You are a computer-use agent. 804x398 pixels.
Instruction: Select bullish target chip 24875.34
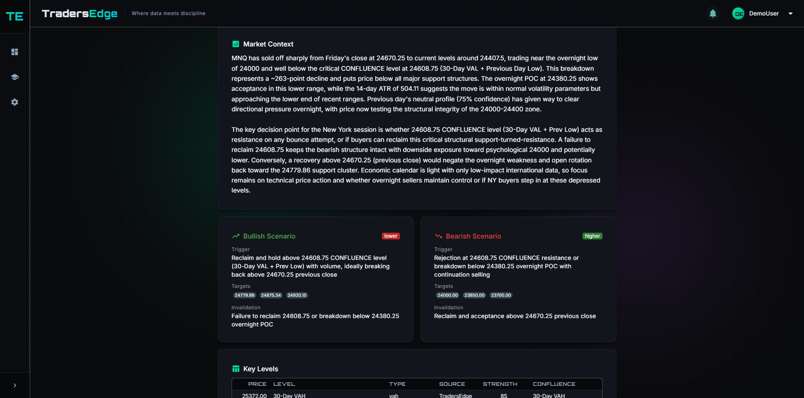click(x=271, y=295)
